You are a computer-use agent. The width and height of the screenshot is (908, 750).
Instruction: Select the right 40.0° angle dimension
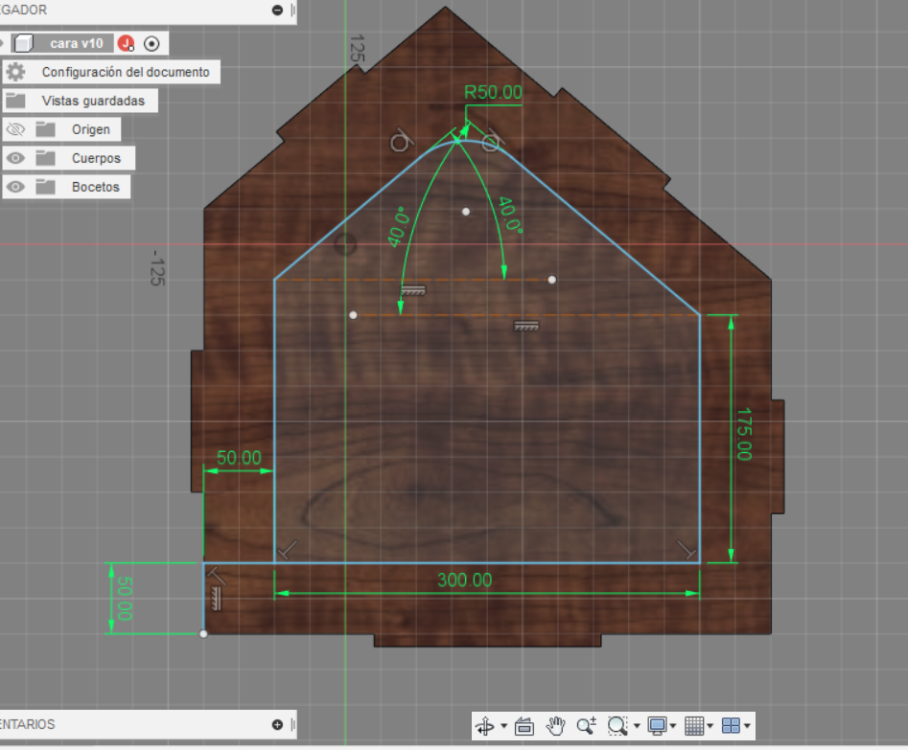[x=510, y=215]
